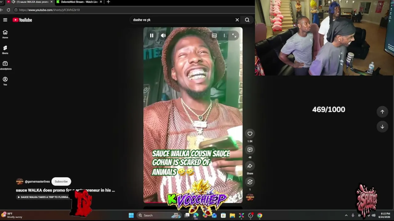Run the search with the magnifier button
Screen dimensions: 394x221
coord(247,20)
